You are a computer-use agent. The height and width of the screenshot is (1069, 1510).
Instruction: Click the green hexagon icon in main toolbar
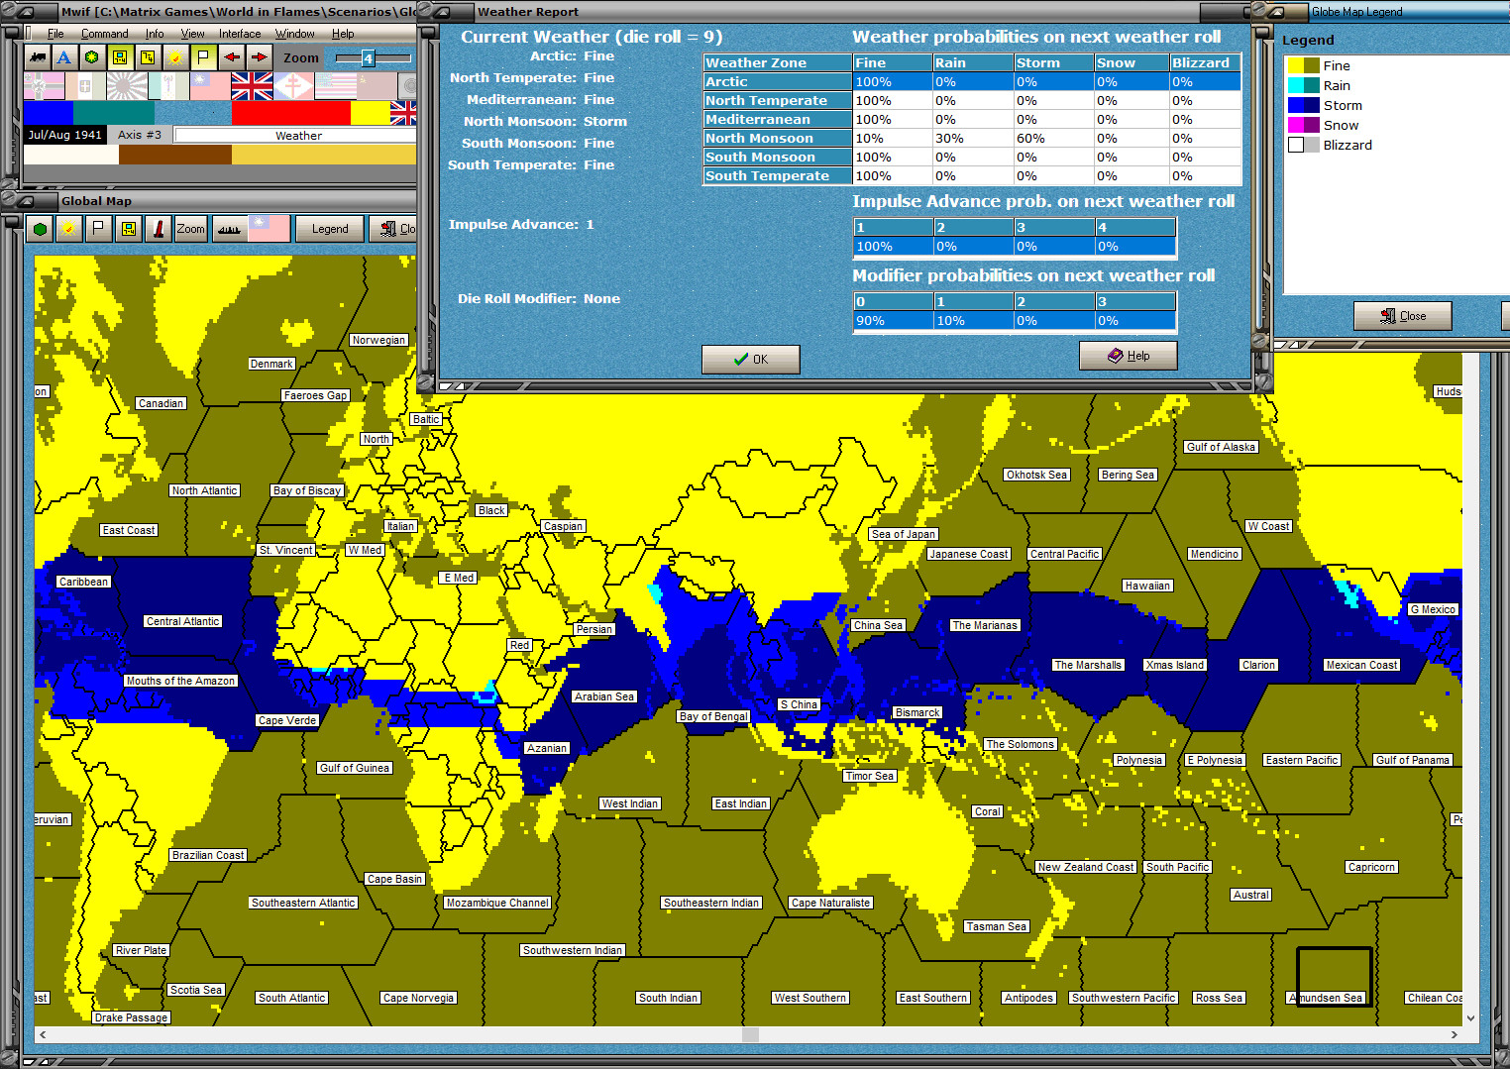click(x=92, y=57)
